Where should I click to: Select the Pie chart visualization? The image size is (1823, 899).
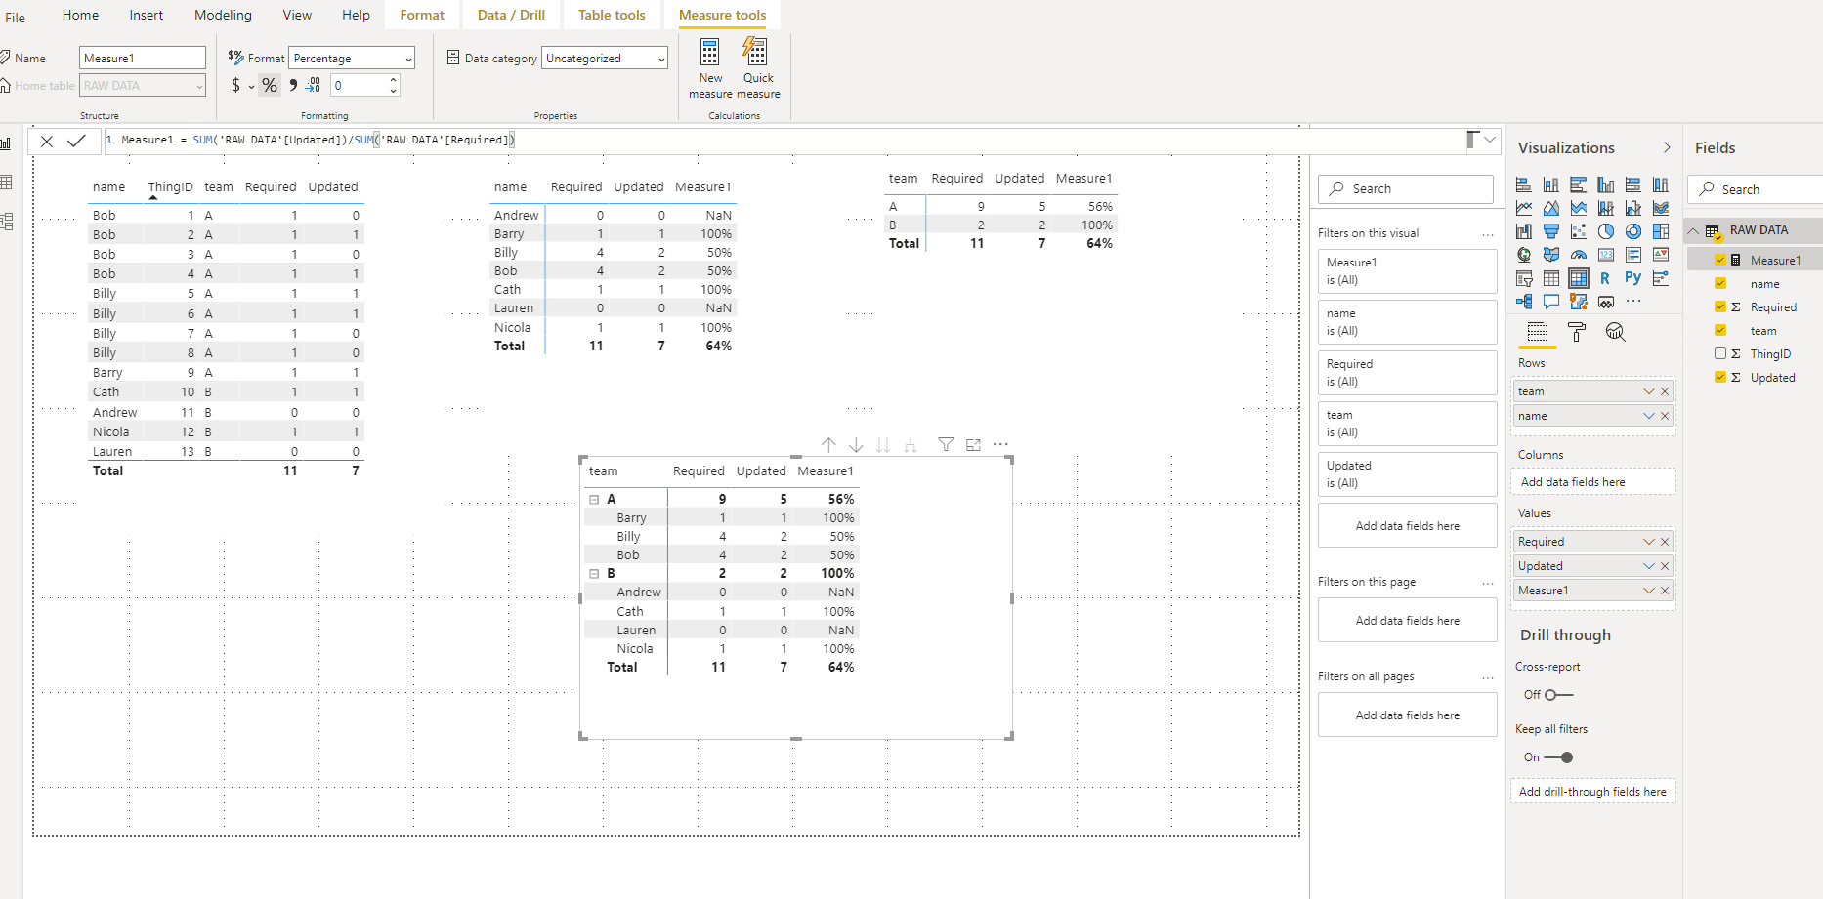[x=1605, y=231]
